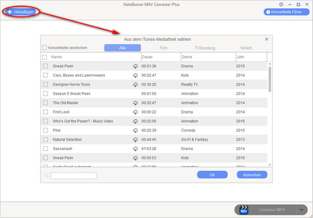Check Cars, Buses and Lawnmowers row
Screen dimensions: 313x218
[x=45, y=75]
